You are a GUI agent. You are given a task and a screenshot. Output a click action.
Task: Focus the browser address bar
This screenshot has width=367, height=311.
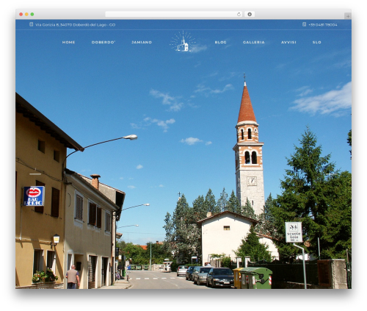coord(174,14)
